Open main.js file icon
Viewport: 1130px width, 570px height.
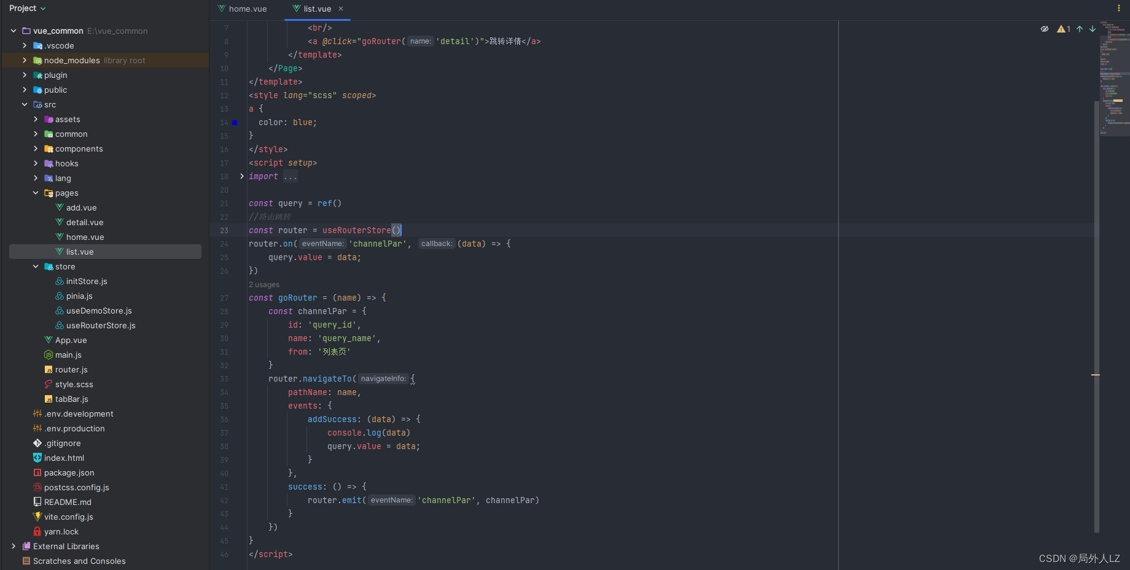(49, 355)
